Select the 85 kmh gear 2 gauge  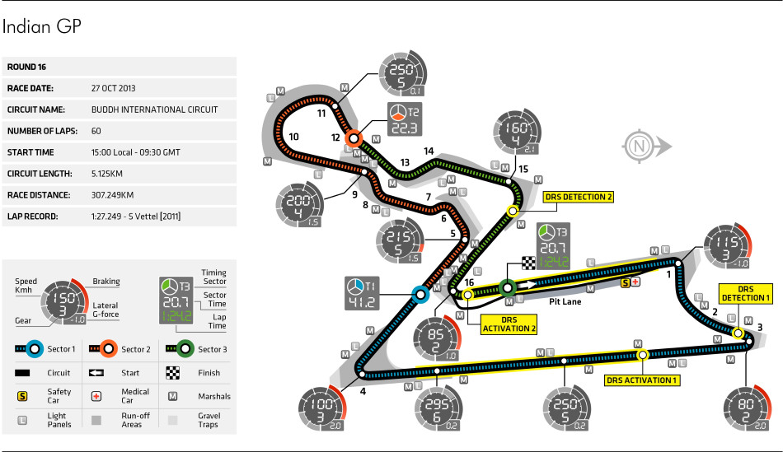[437, 339]
